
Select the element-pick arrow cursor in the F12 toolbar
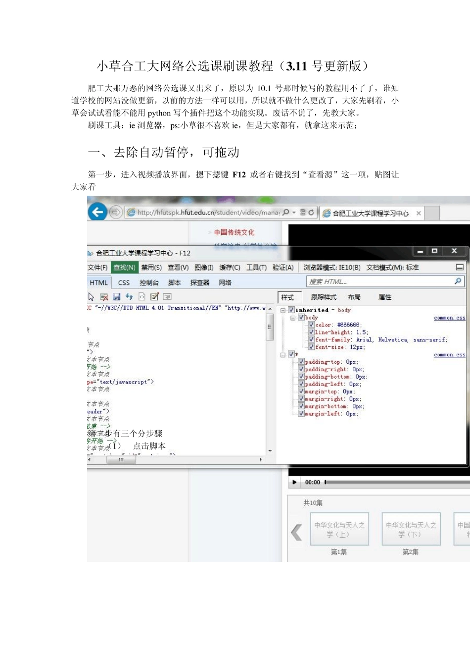click(91, 296)
